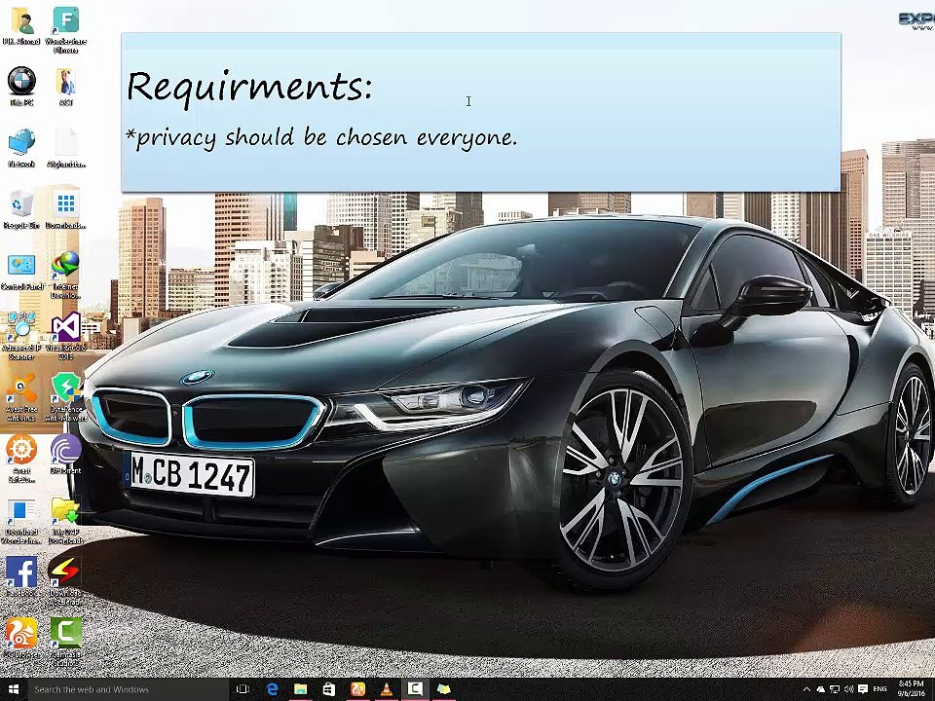Image resolution: width=935 pixels, height=701 pixels.
Task: Select Camtasia Studio desktop shortcut
Action: pos(65,642)
